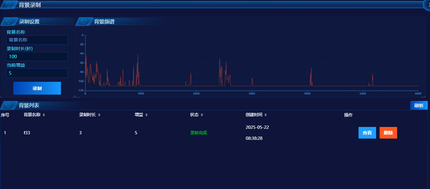
Task: Start recording with the 录制 button
Action: click(x=37, y=88)
